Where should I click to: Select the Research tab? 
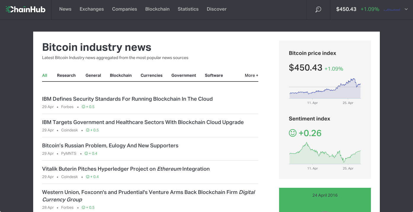(x=66, y=75)
